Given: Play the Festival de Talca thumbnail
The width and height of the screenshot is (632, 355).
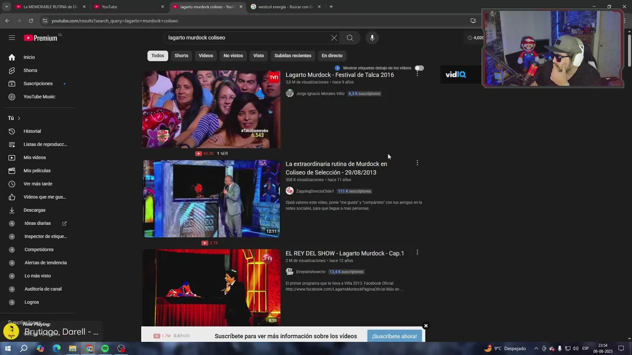Looking at the screenshot, I should tap(211, 109).
